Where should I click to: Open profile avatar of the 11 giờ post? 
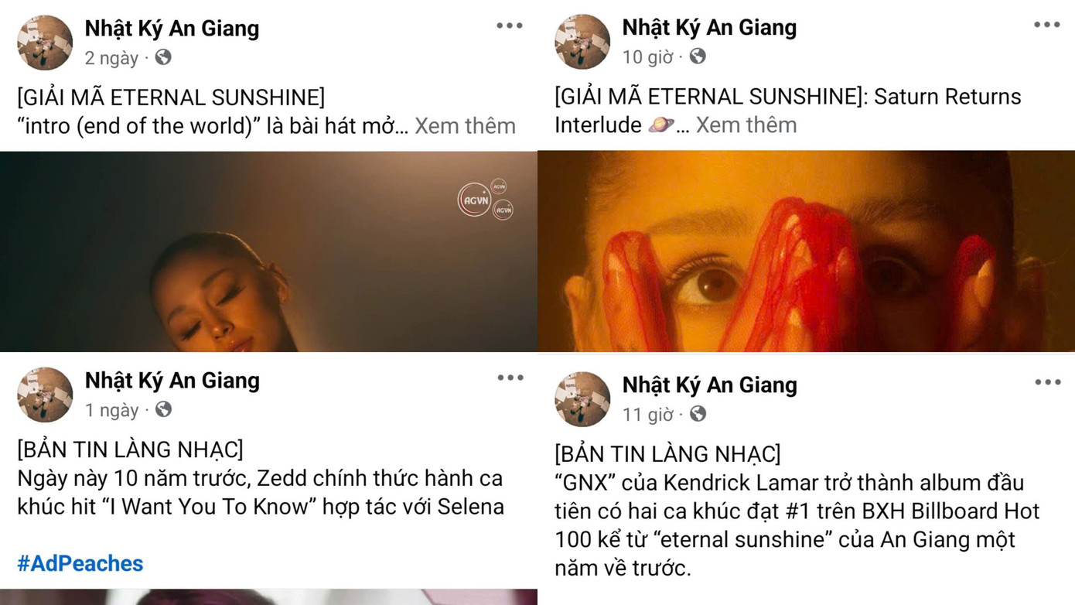pyautogui.click(x=582, y=399)
